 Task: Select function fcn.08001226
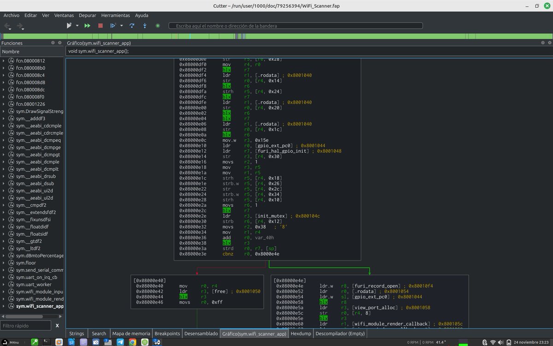pyautogui.click(x=30, y=104)
